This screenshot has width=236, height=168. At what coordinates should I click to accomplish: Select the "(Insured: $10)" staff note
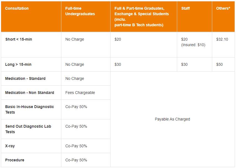pyautogui.click(x=193, y=45)
